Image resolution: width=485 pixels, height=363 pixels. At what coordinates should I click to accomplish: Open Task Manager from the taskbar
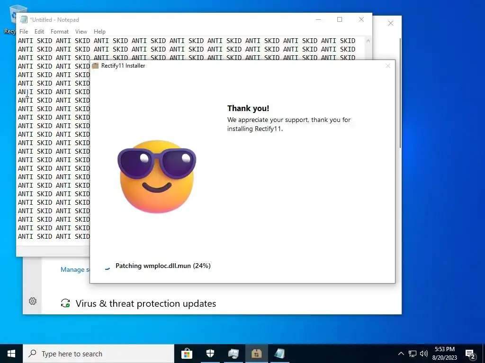(x=234, y=354)
